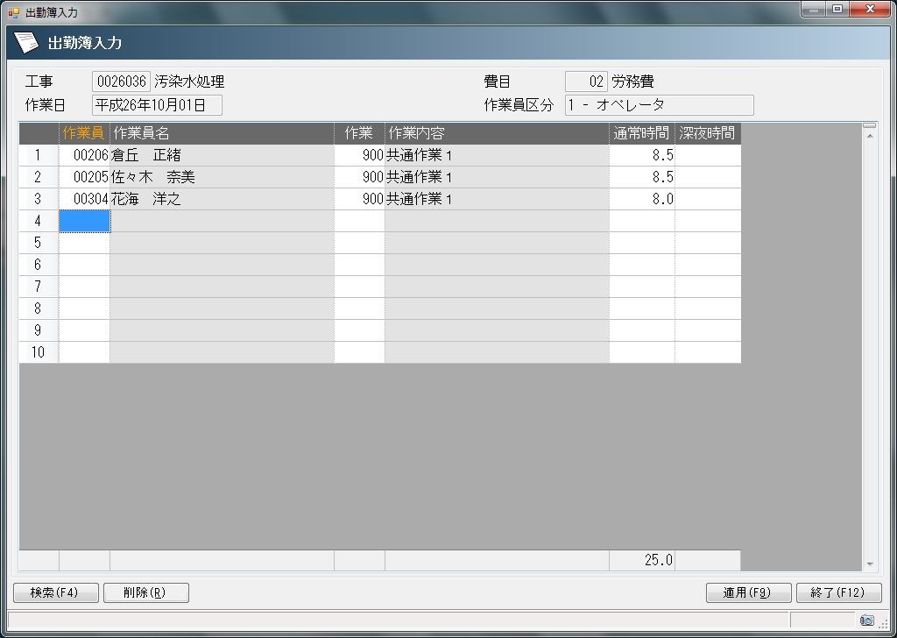This screenshot has height=638, width=897.
Task: Click the grid scrollbar down arrow
Action: pos(869,564)
